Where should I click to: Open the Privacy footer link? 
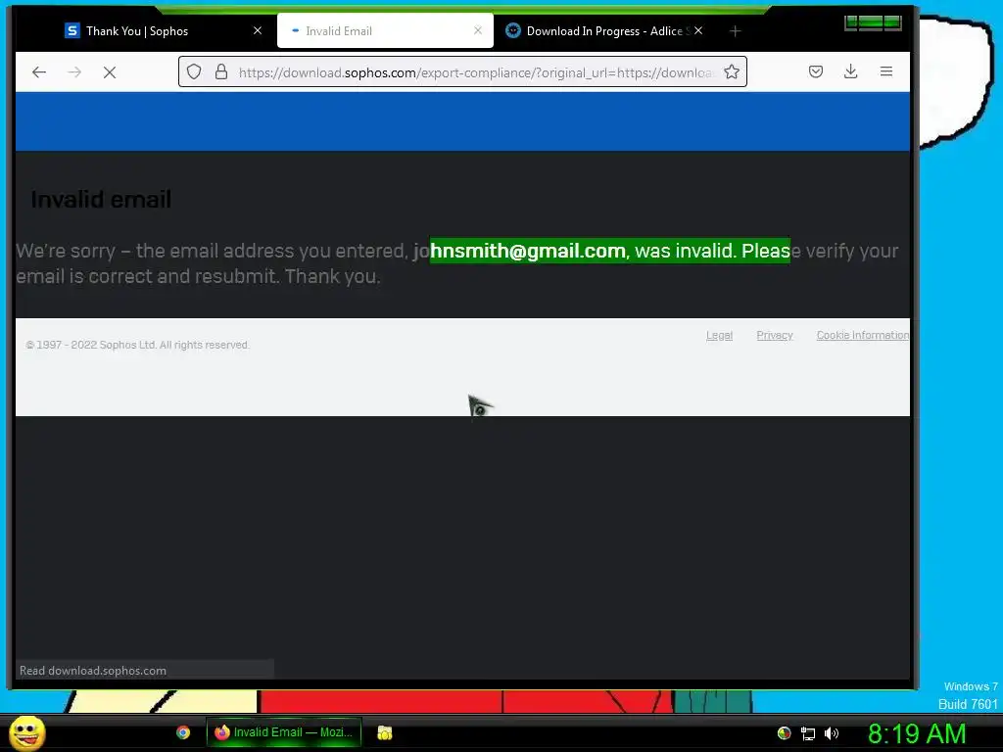pyautogui.click(x=775, y=335)
